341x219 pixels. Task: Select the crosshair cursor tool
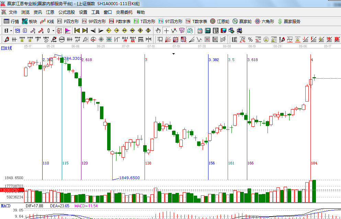(167, 31)
